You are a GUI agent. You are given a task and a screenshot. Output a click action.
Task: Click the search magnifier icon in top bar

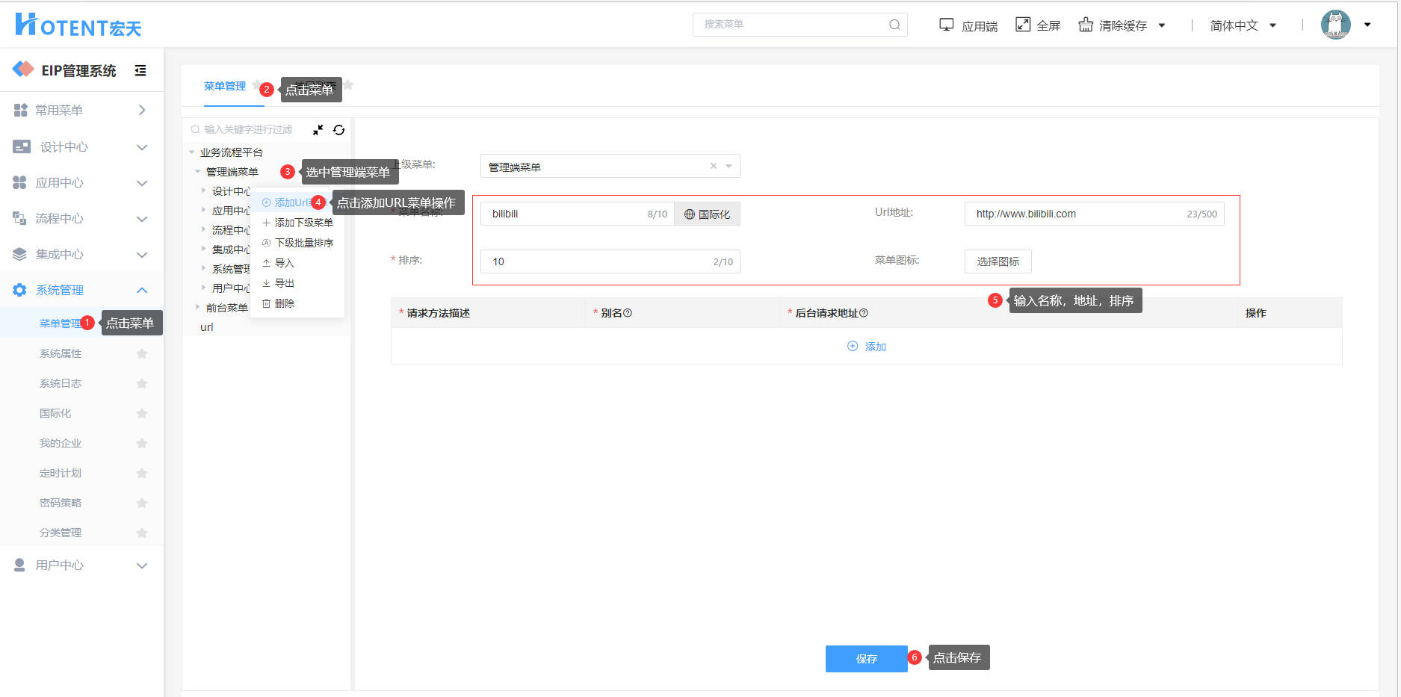coord(894,25)
